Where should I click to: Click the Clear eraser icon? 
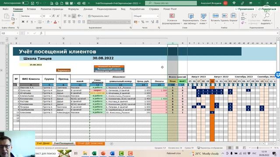click(x=243, y=23)
